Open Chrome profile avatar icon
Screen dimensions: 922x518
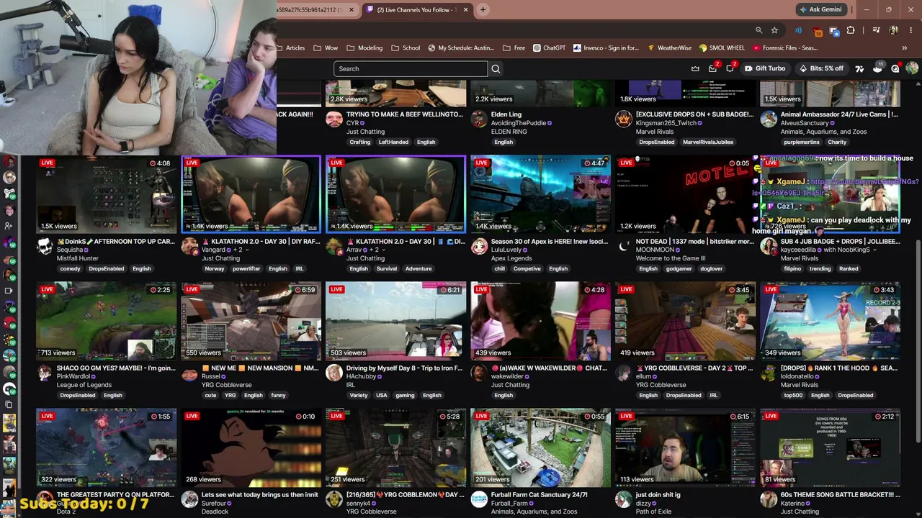(893, 30)
